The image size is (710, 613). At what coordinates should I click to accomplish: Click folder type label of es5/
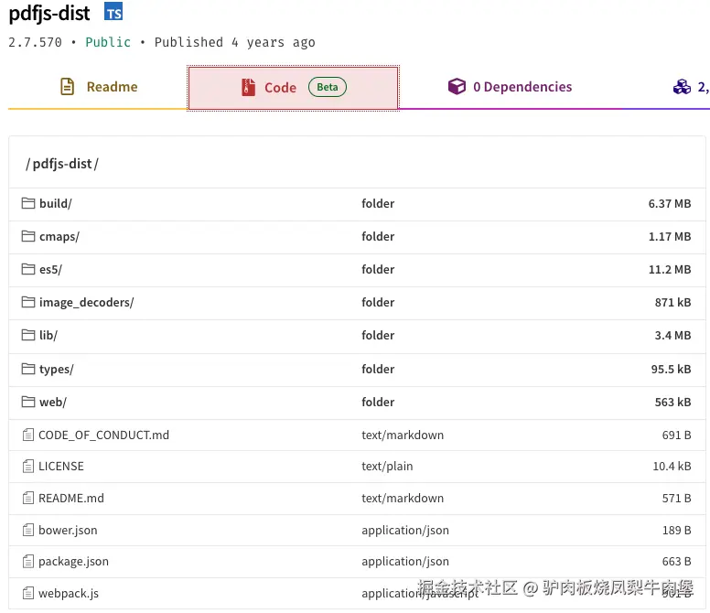[378, 269]
